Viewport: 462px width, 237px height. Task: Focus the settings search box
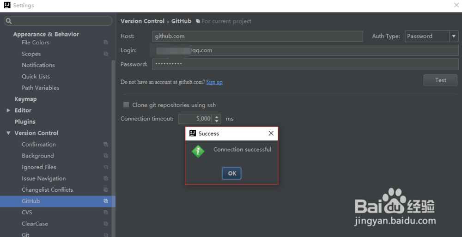click(58, 21)
